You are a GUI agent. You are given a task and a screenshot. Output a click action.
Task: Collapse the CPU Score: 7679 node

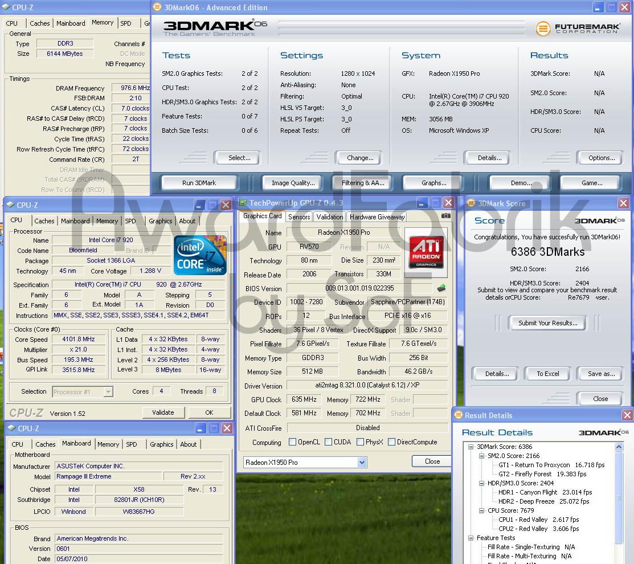[x=481, y=510]
